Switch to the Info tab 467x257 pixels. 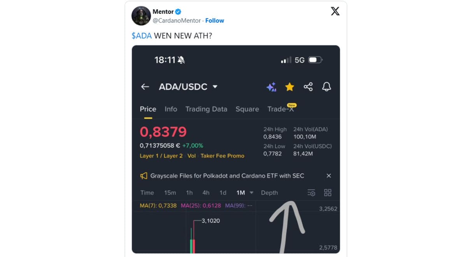point(171,109)
